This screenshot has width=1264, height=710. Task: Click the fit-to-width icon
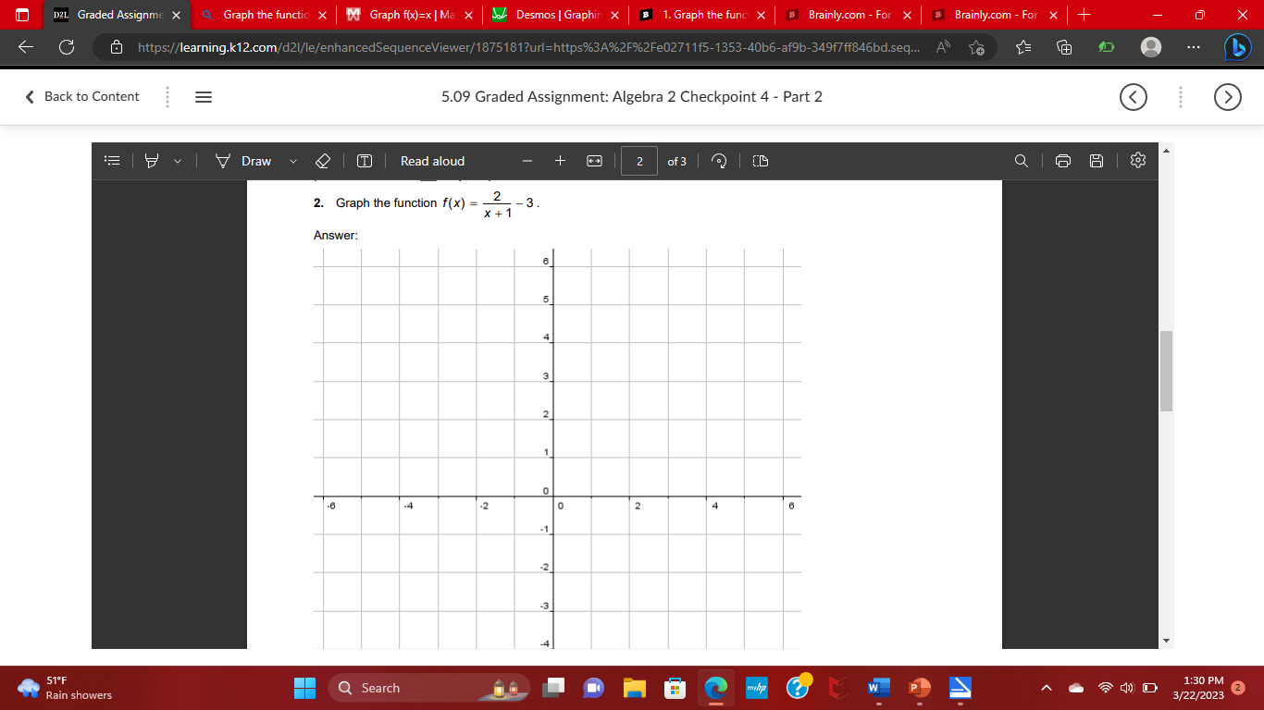(x=593, y=161)
